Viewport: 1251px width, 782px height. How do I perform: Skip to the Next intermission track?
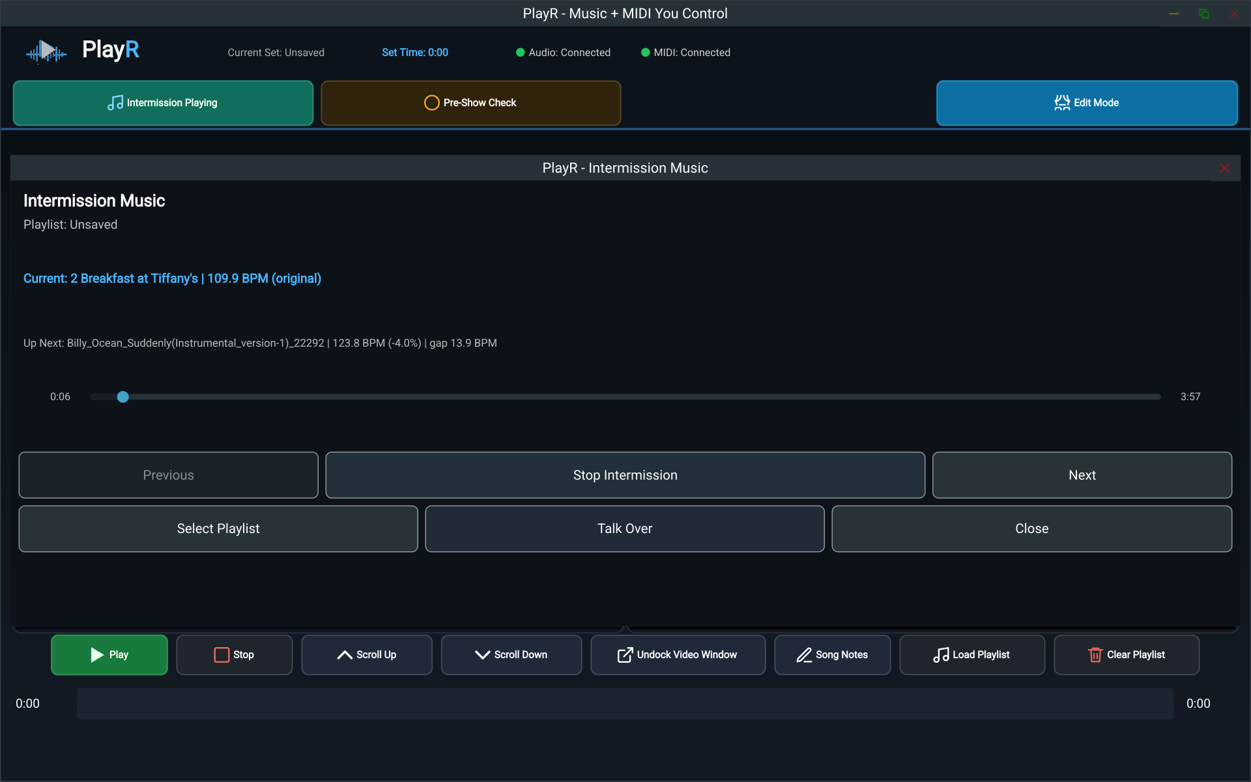click(1082, 475)
